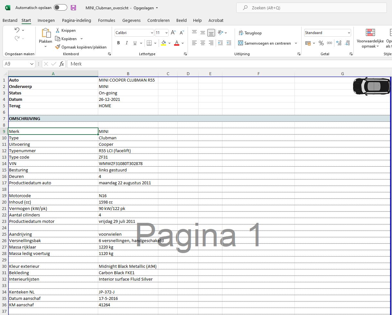Switch to the Gegevens tab
This screenshot has width=392, height=315.
131,20
